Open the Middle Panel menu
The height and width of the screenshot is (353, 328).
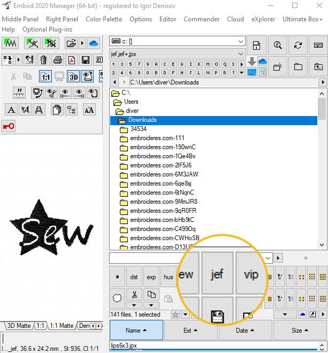[20, 19]
